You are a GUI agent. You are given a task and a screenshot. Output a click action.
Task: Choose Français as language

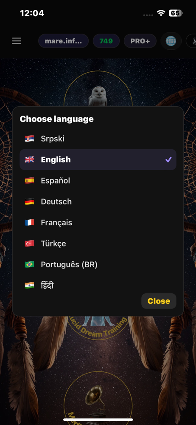(x=98, y=223)
